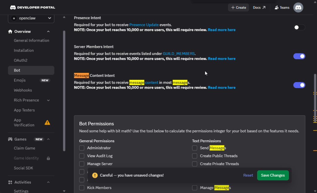Check the Create Private Threads permission
Viewport: 317px width, 193px height.
(x=194, y=164)
